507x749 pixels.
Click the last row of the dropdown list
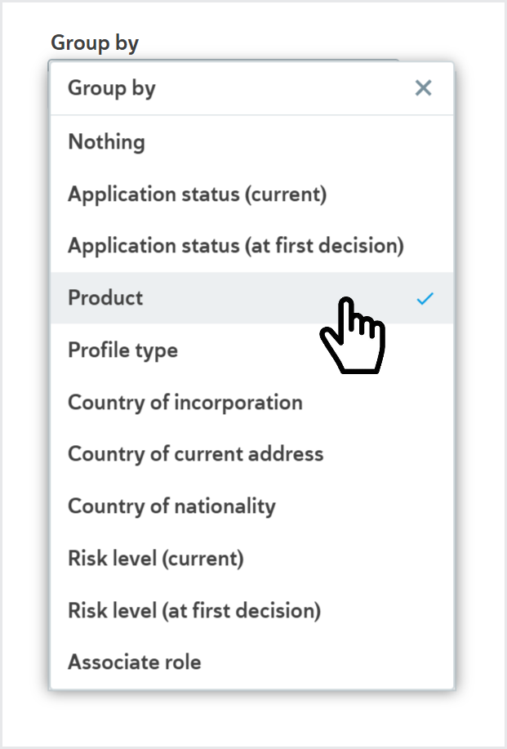pyautogui.click(x=135, y=662)
